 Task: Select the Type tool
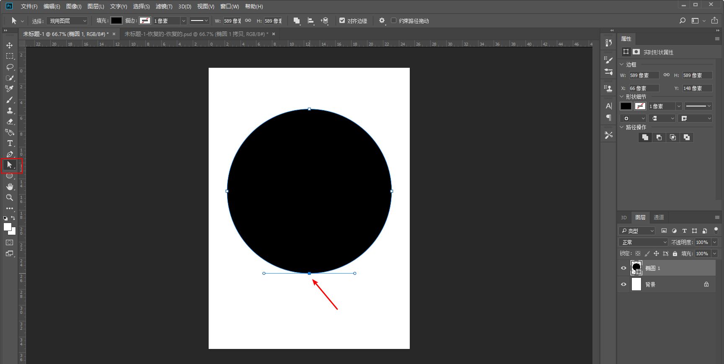[x=10, y=143]
